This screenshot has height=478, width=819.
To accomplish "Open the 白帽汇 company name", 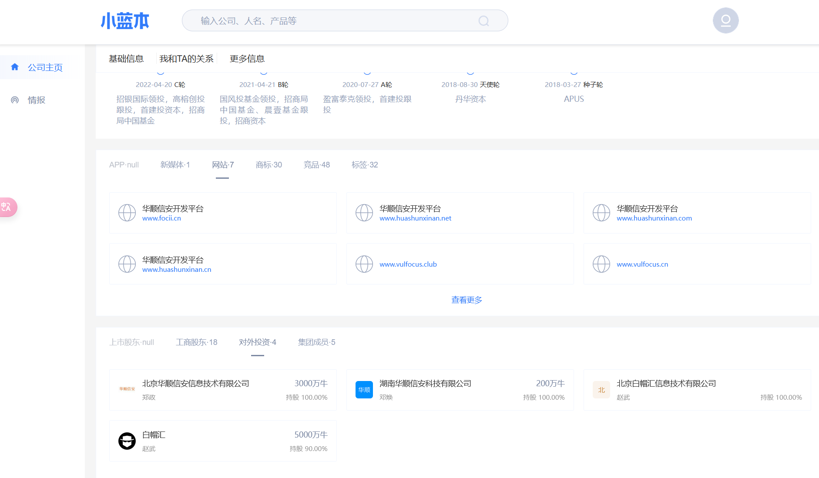I will 154,435.
